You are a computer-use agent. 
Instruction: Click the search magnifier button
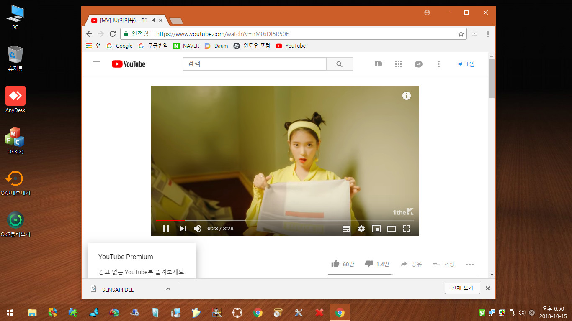tap(340, 64)
